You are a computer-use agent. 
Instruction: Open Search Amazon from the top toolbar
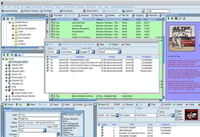(x=30, y=11)
